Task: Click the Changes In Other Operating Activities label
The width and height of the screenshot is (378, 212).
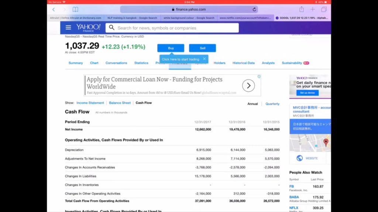Action: (x=93, y=194)
